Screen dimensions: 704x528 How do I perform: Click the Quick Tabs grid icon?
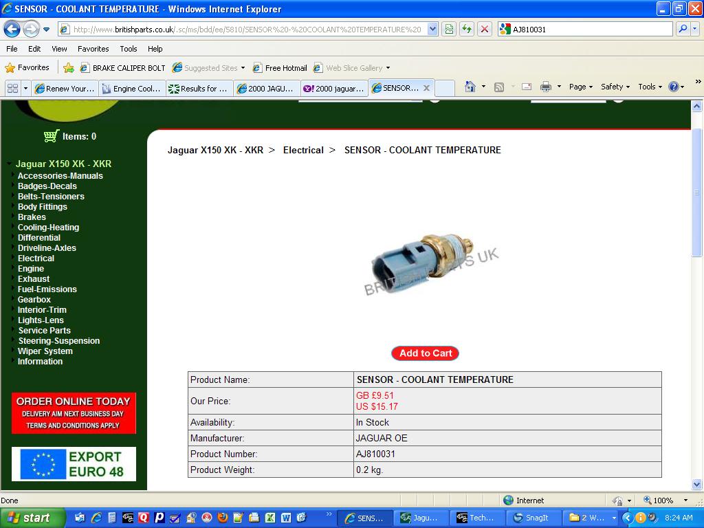pyautogui.click(x=12, y=89)
